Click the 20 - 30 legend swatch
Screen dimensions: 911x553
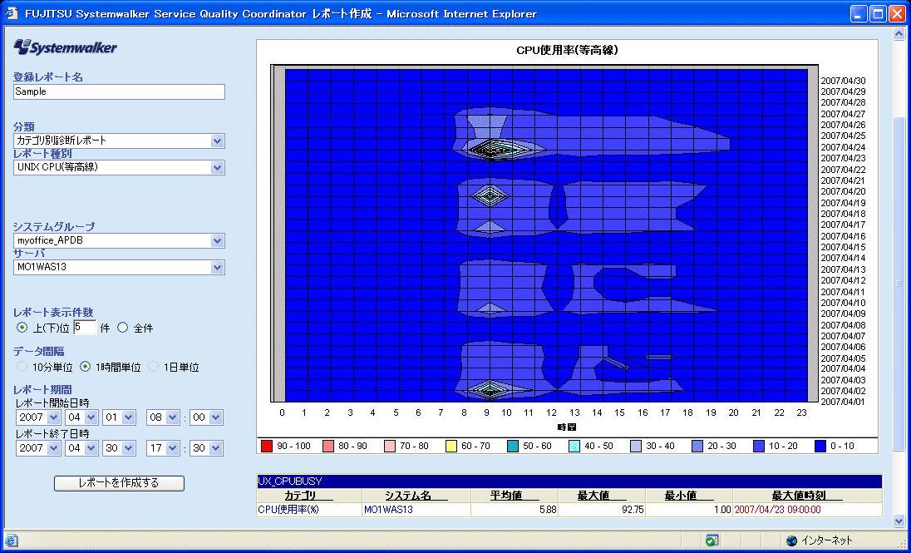pos(697,446)
